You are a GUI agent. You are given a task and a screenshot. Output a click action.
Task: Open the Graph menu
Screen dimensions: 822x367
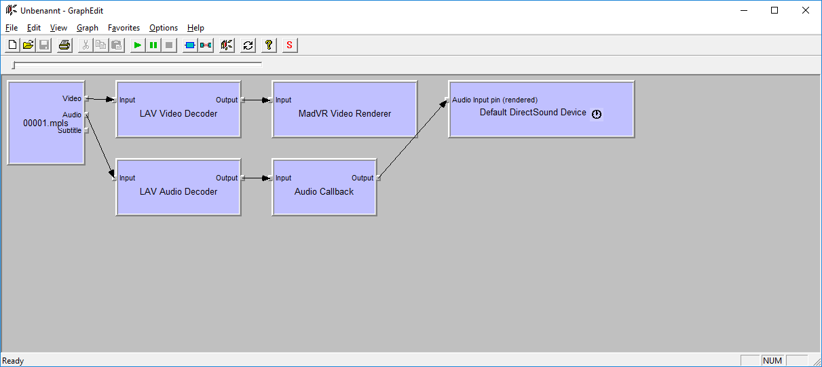click(x=88, y=28)
